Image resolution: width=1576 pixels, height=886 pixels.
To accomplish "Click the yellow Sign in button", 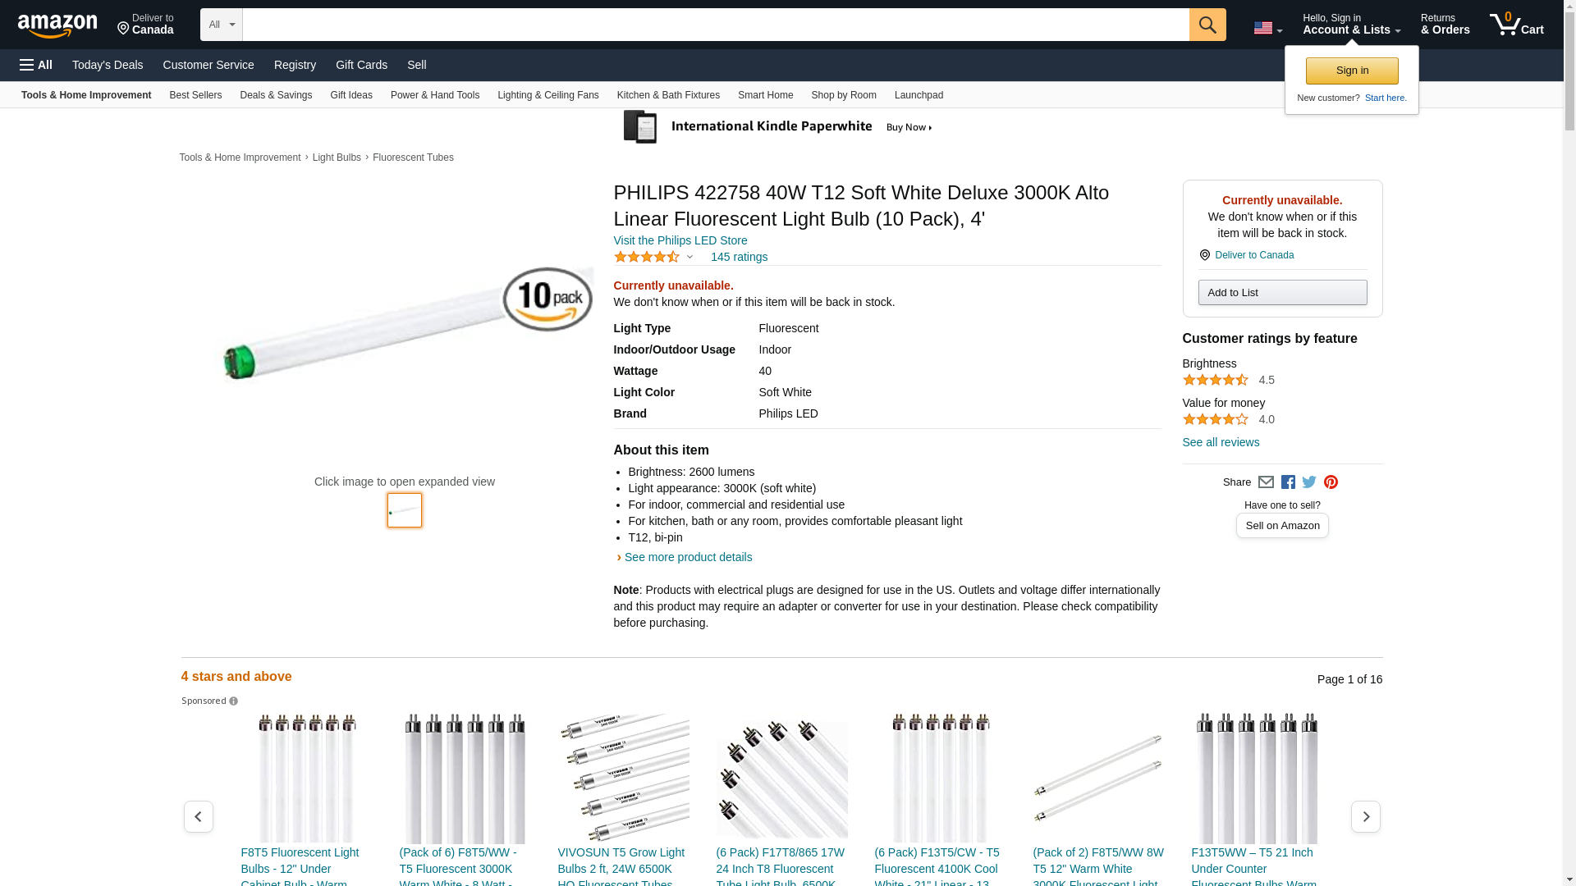I will tap(1352, 71).
